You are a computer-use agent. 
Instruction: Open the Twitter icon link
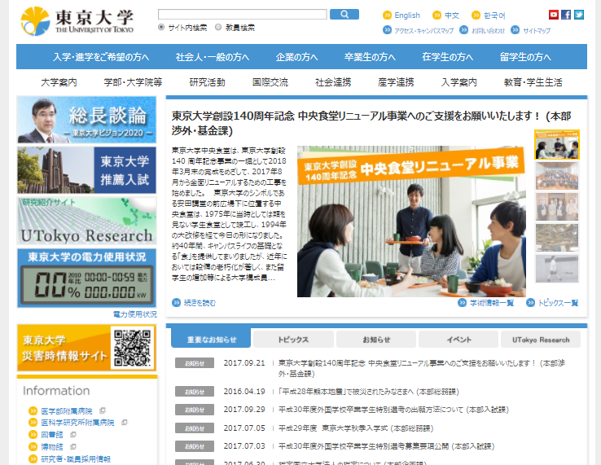[x=579, y=15]
